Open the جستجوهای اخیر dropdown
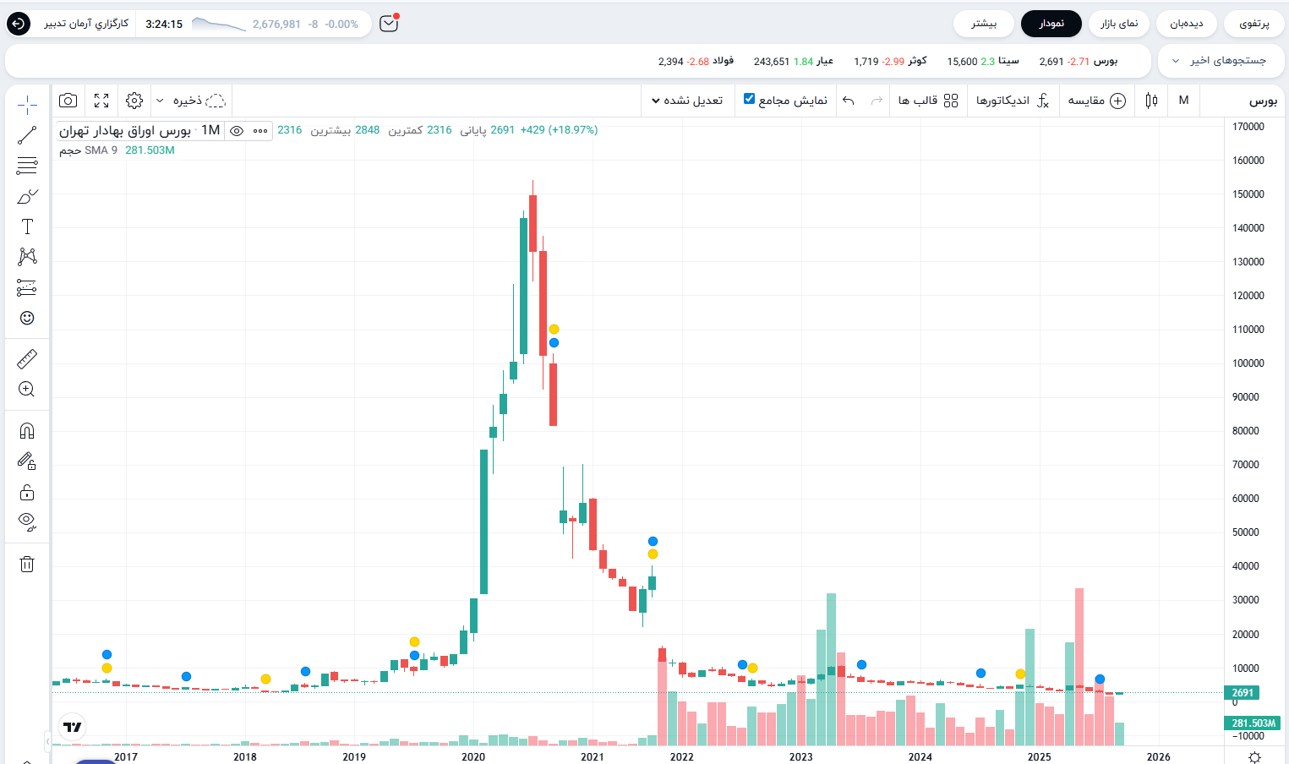Viewport: 1289px width, 764px height. click(1221, 61)
